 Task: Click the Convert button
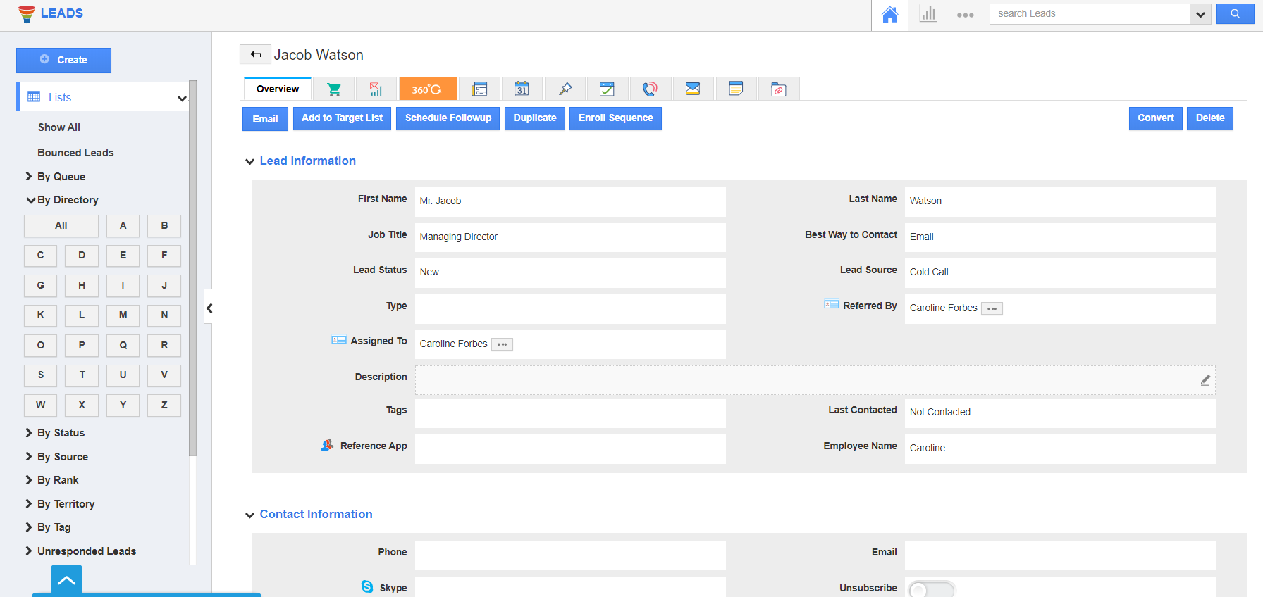click(1155, 118)
